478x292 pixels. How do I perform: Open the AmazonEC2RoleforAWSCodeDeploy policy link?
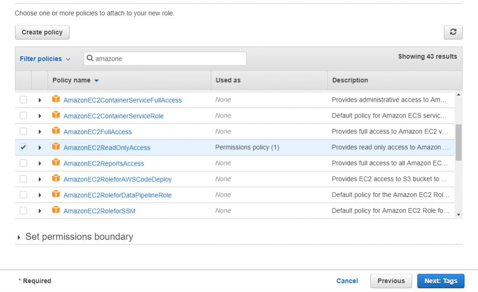[117, 179]
